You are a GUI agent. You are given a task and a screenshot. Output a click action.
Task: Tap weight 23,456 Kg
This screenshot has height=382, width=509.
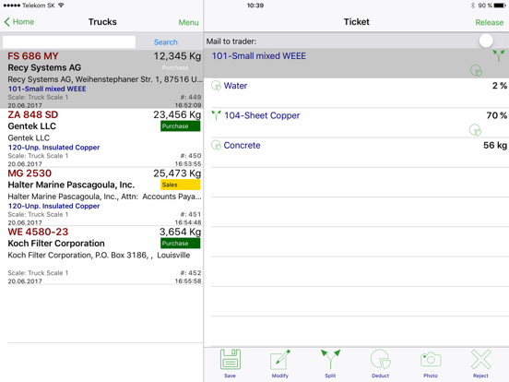pyautogui.click(x=177, y=114)
